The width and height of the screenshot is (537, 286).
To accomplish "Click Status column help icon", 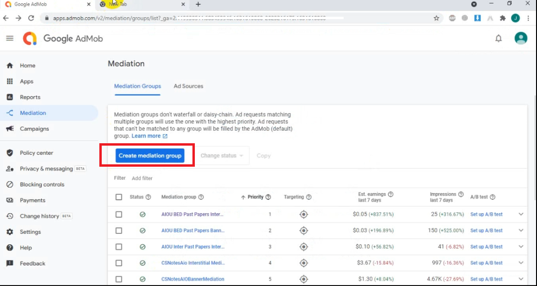I will click(148, 197).
